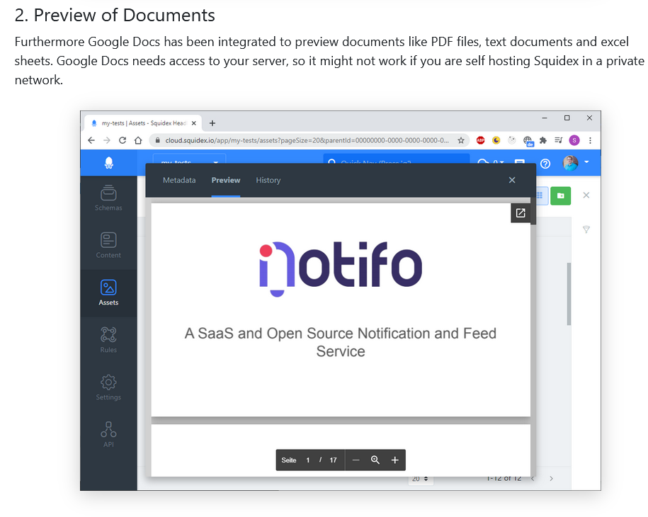Screen dimensions: 648x517
Task: Create a new folder with green button
Action: coord(560,195)
